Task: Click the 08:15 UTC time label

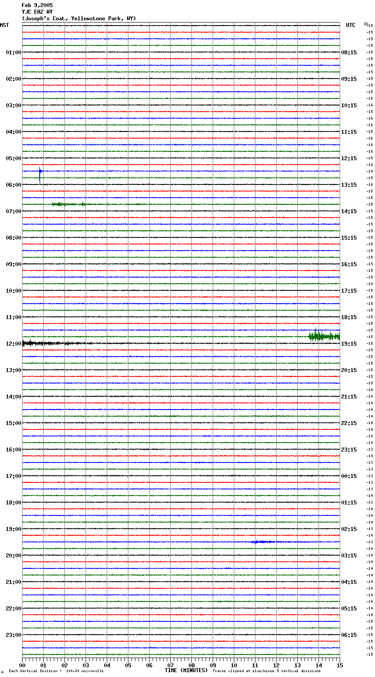Action: pyautogui.click(x=349, y=53)
